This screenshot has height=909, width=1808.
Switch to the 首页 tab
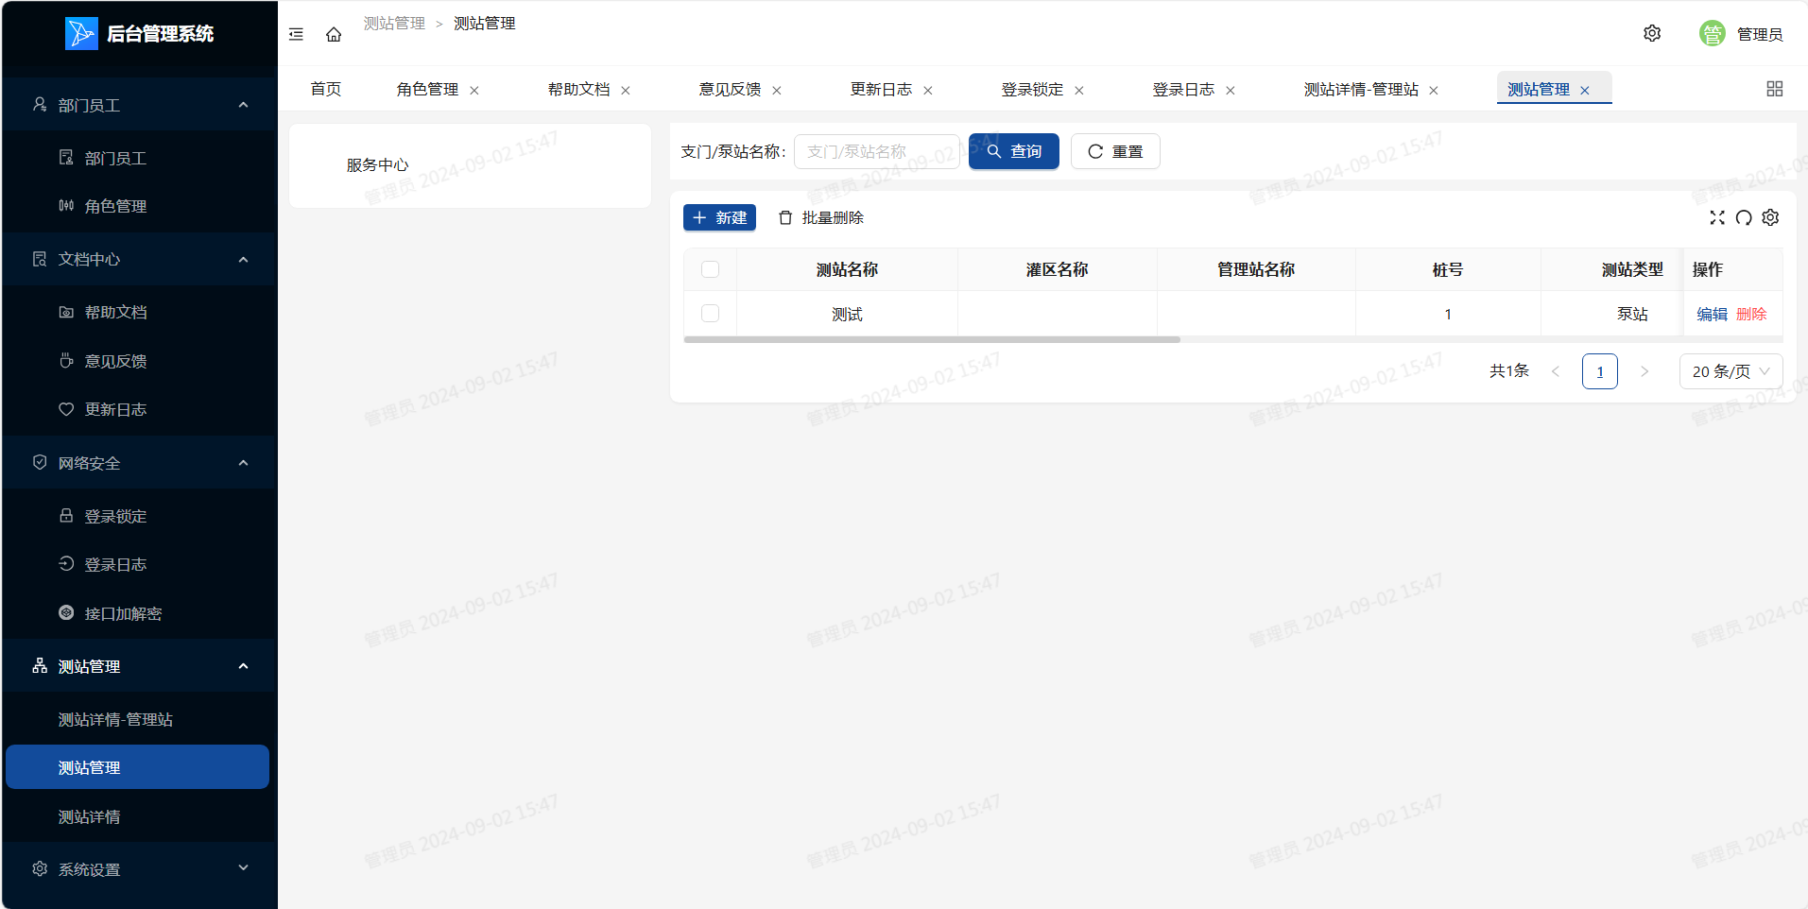326,89
